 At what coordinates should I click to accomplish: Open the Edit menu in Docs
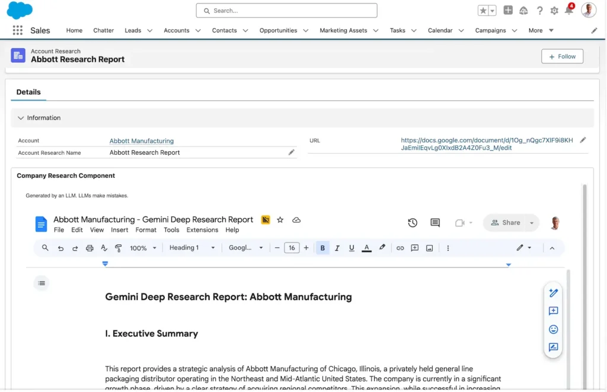click(x=76, y=230)
